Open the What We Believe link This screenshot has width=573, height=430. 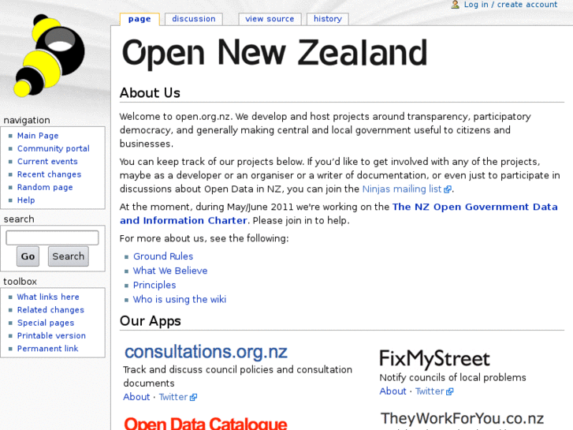pyautogui.click(x=170, y=271)
